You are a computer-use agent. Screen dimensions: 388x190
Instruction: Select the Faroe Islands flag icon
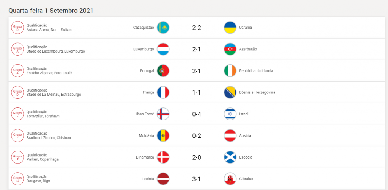point(163,114)
